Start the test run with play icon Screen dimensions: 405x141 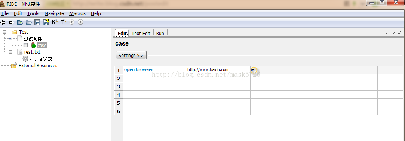pos(72,22)
